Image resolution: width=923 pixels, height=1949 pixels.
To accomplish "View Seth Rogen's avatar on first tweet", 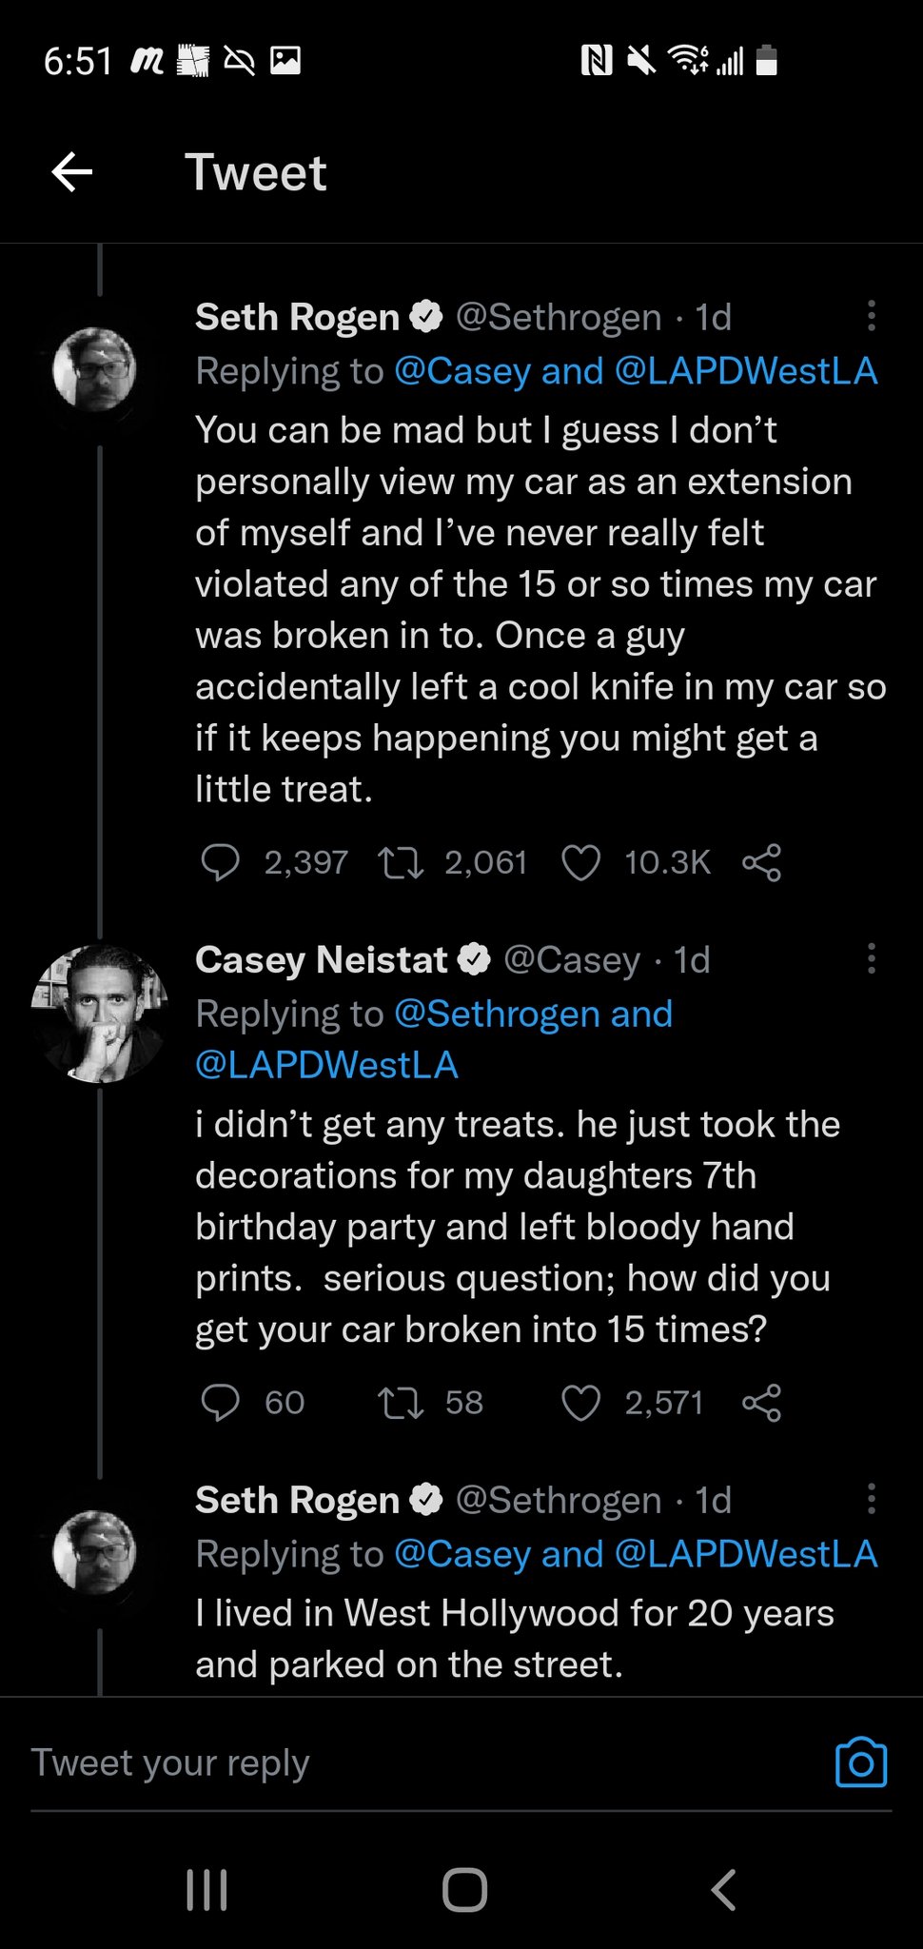I will pos(94,369).
